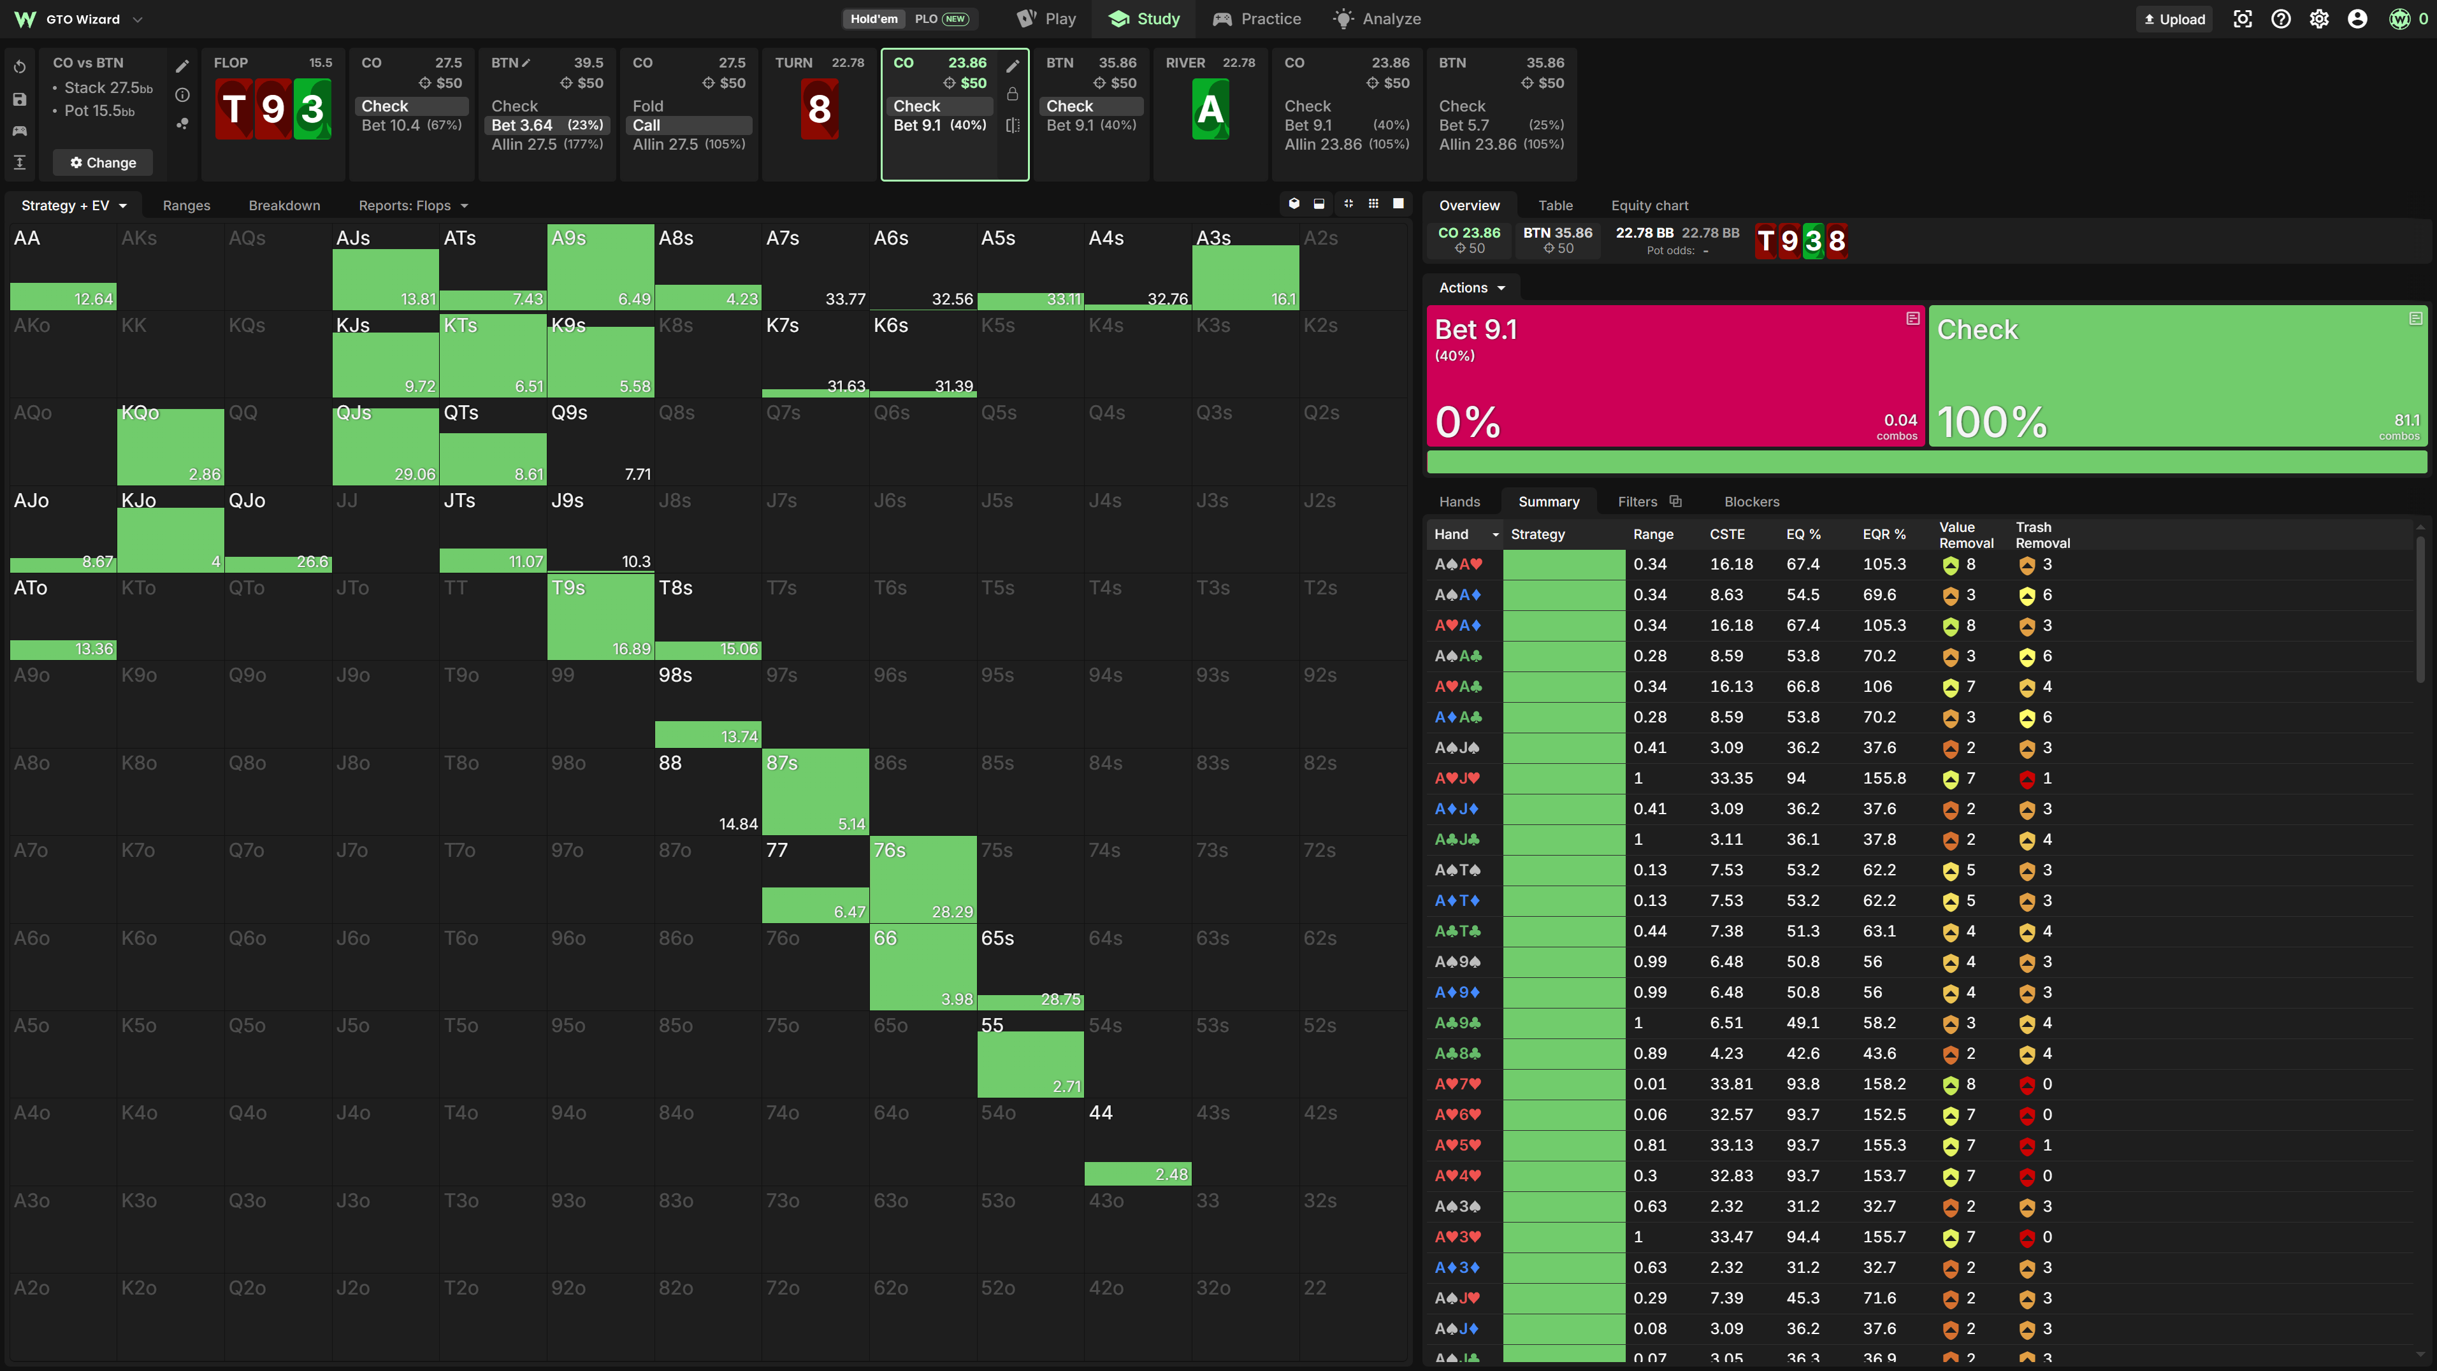Image resolution: width=2437 pixels, height=1371 pixels.
Task: Switch game type to PLO
Action: 941,19
